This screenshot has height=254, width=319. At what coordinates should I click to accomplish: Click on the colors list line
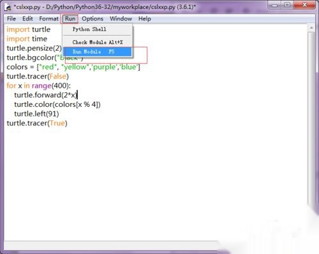coord(73,67)
